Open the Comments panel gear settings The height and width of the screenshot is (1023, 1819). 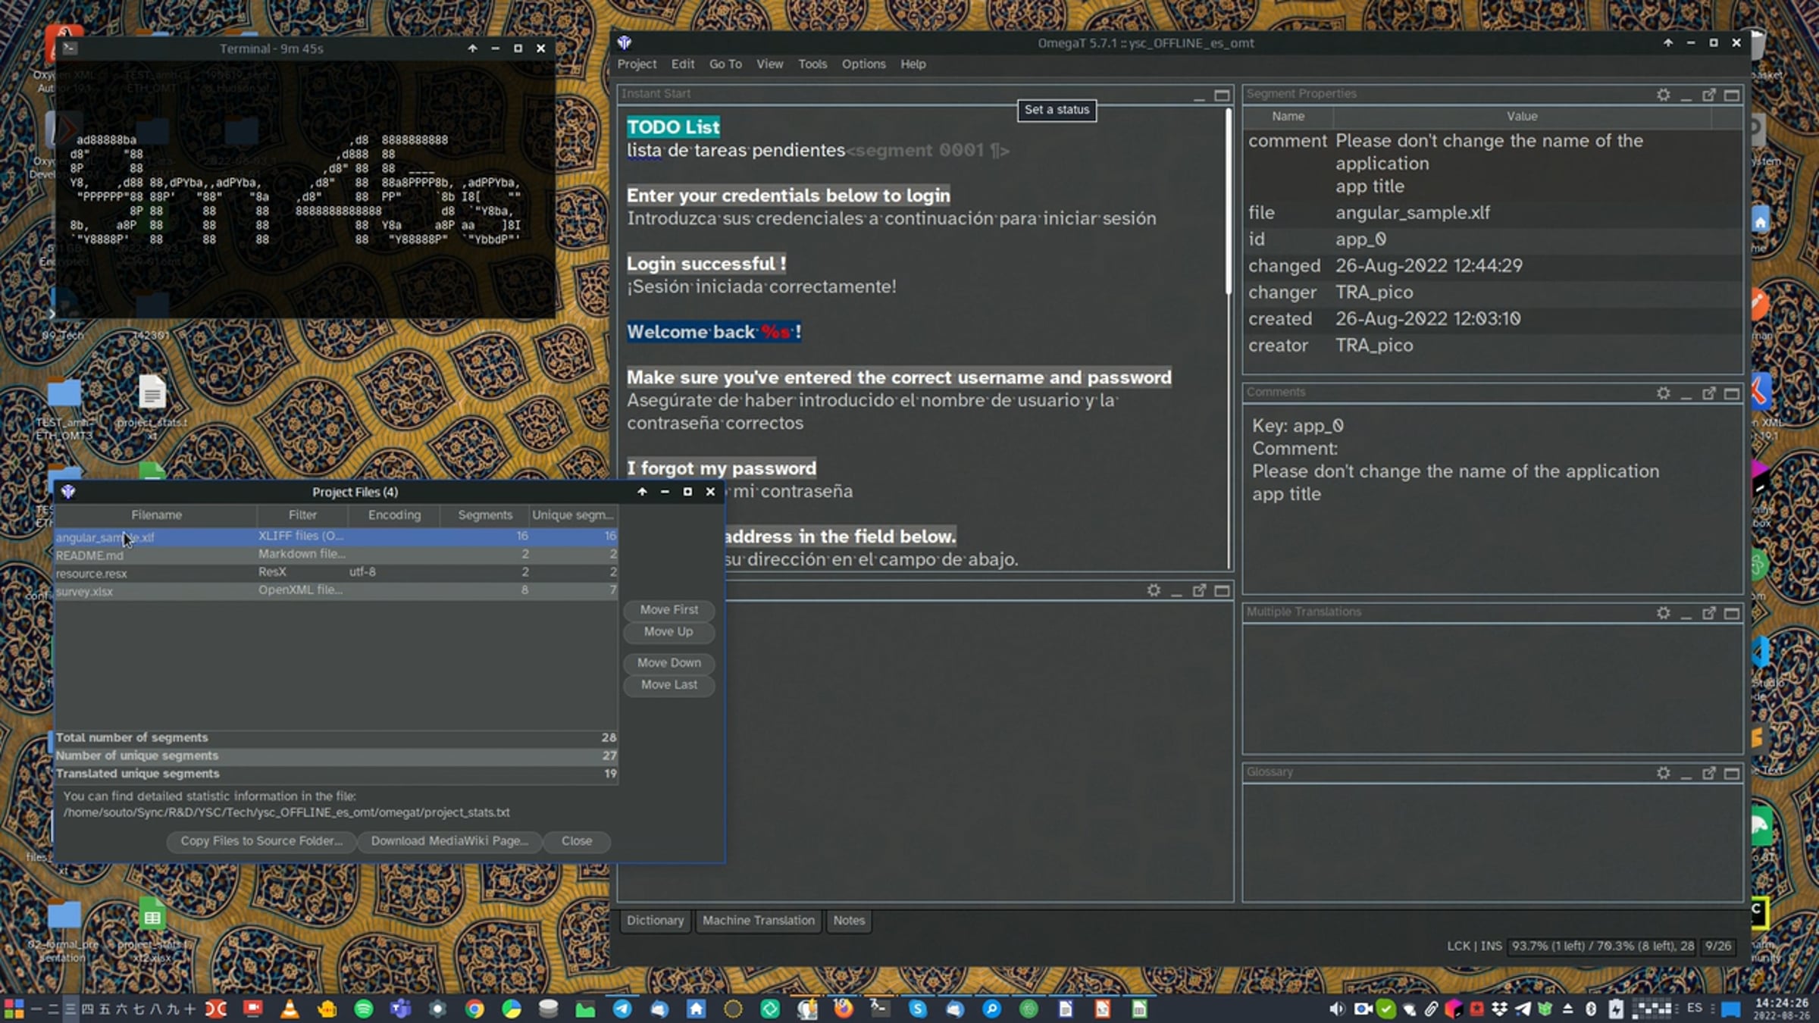coord(1663,393)
